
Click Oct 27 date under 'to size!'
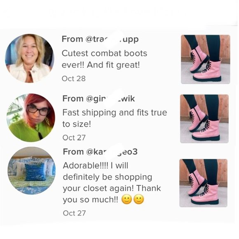(x=74, y=138)
